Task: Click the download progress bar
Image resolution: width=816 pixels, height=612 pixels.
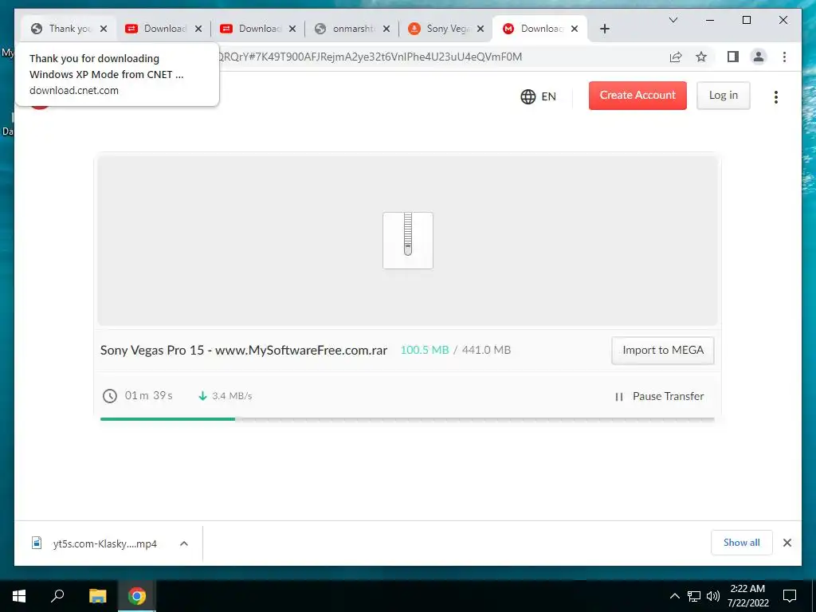Action: 407,419
